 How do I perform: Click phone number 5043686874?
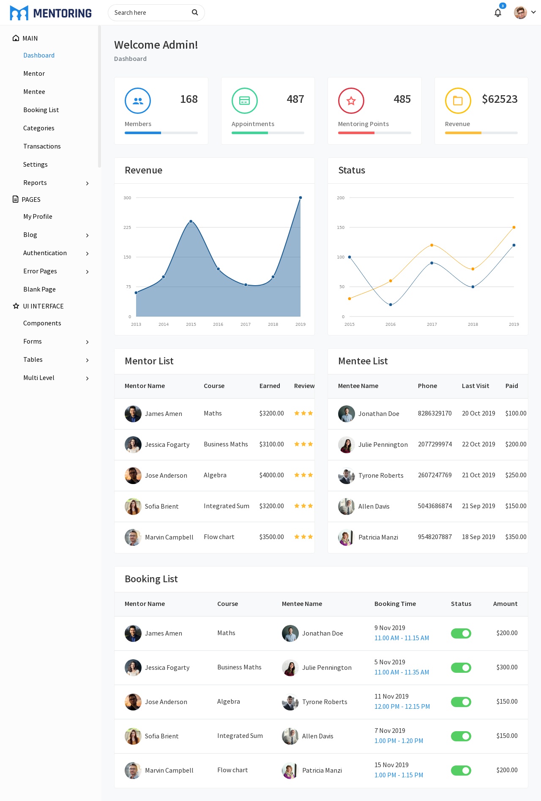pyautogui.click(x=435, y=506)
